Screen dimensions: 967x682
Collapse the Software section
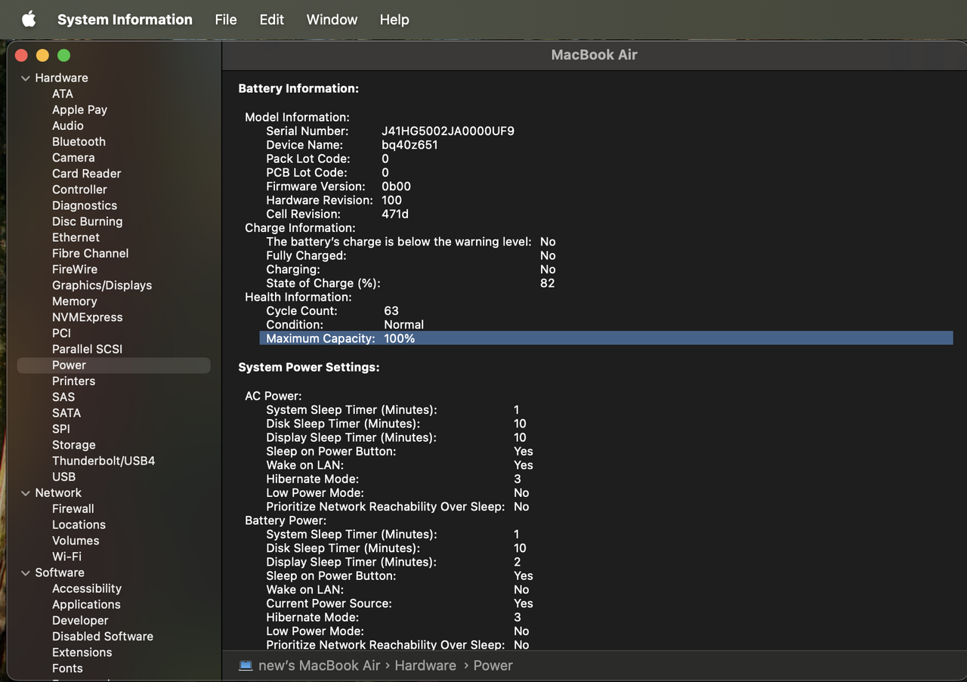pyautogui.click(x=26, y=572)
